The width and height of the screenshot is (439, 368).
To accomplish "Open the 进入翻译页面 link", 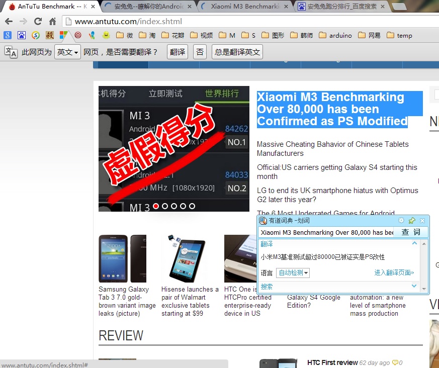I will point(394,272).
